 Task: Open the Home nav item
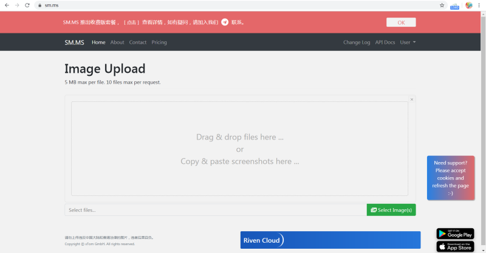coord(98,42)
